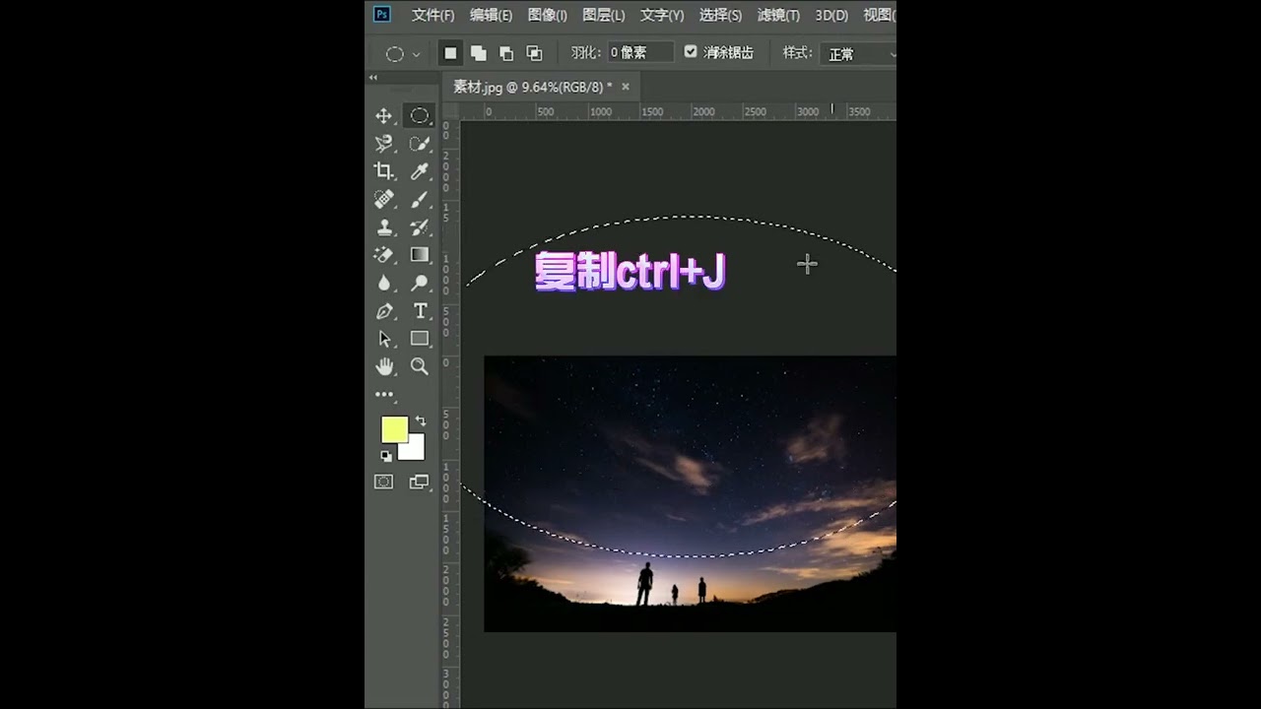
Task: Open the 3D(D) menu
Action: [x=831, y=15]
